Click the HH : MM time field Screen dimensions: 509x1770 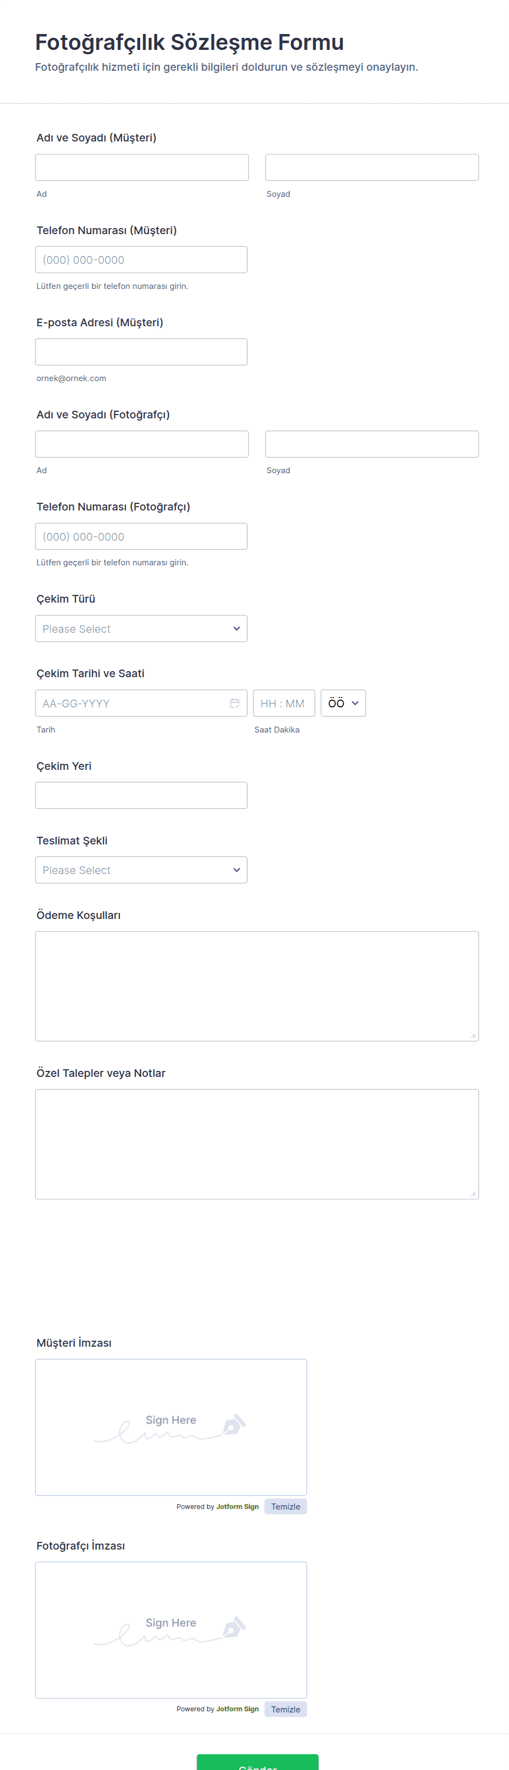[x=284, y=703]
